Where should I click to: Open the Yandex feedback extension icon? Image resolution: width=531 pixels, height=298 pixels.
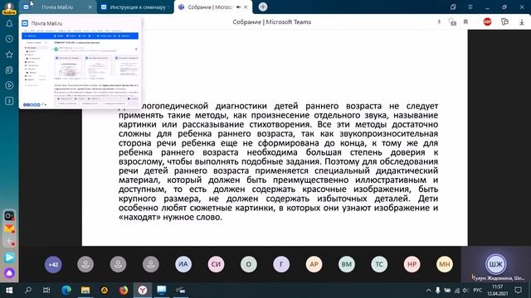[x=504, y=22]
